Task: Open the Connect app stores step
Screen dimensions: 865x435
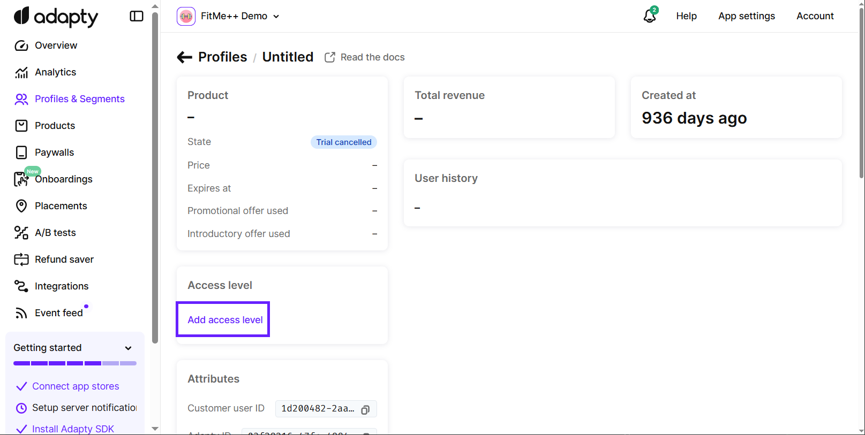Action: point(76,386)
